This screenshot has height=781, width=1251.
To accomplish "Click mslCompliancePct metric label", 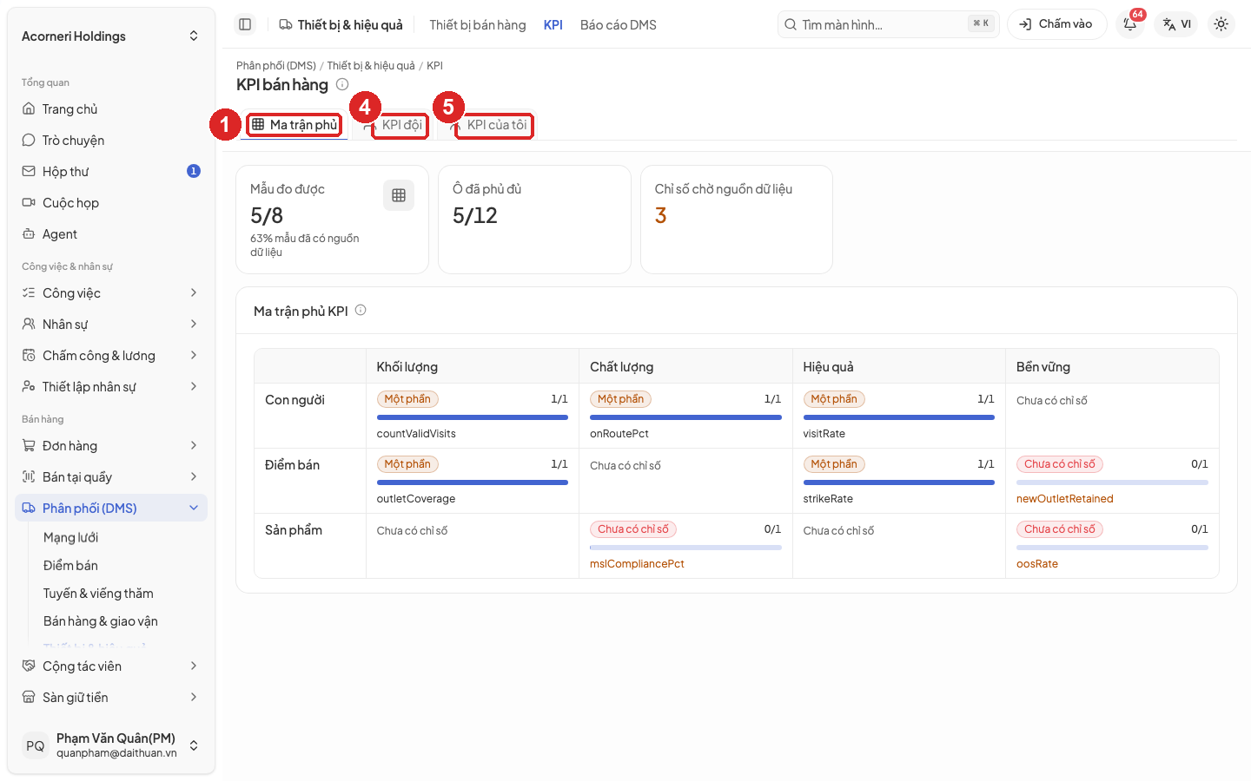I will (637, 564).
